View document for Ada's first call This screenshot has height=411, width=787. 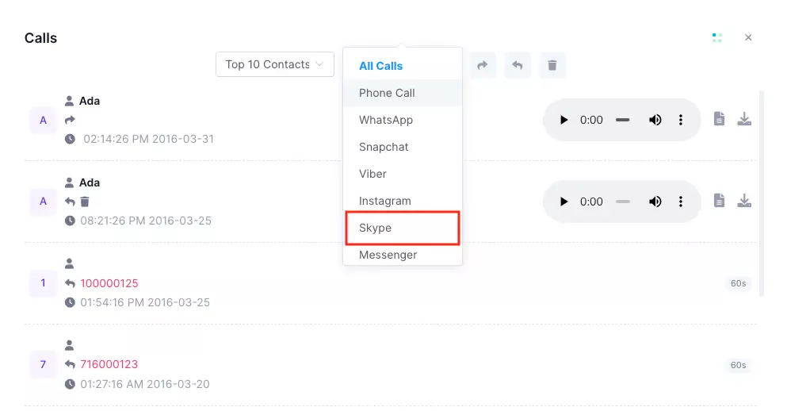[x=720, y=118]
